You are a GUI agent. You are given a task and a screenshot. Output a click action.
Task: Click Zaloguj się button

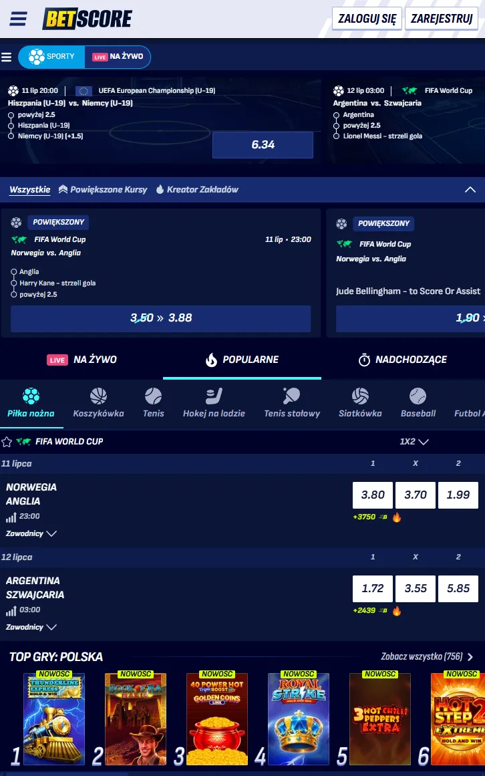coord(367,19)
